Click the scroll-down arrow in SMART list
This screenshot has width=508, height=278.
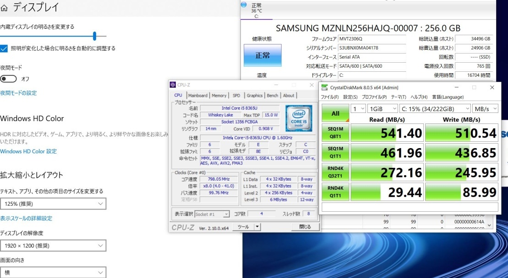(490, 225)
